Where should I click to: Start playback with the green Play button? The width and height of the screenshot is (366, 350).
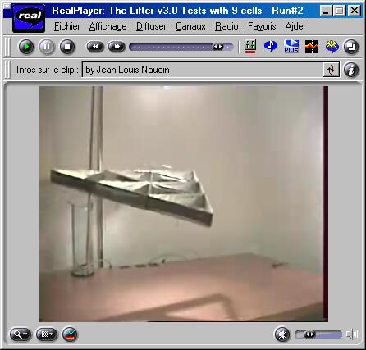[26, 47]
